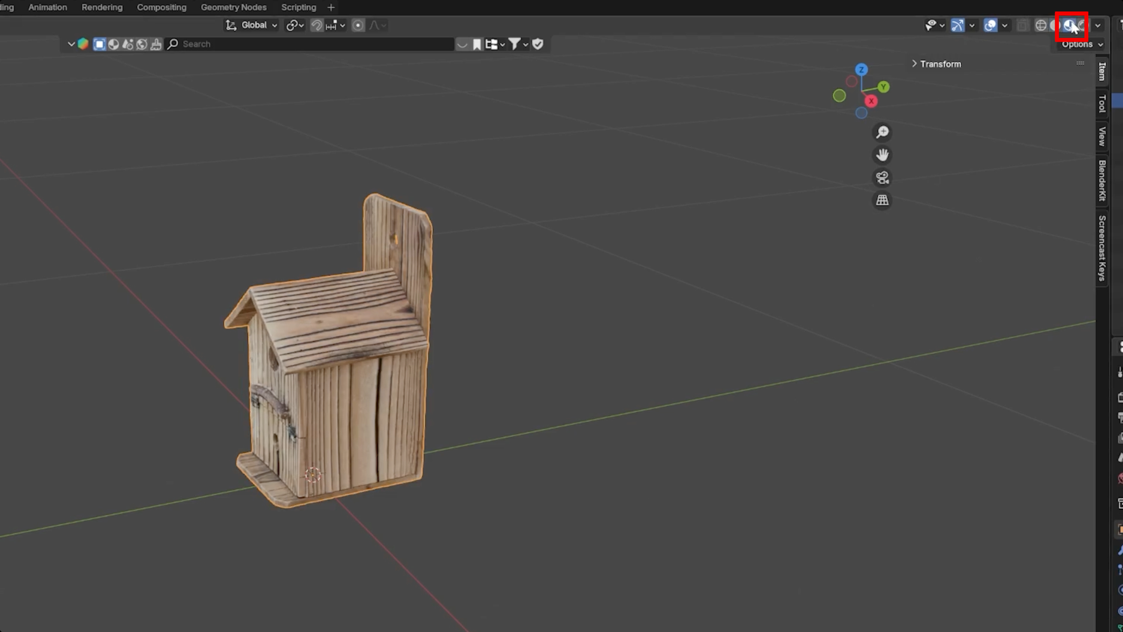Click the Z axis on the navigation gizmo

(861, 69)
